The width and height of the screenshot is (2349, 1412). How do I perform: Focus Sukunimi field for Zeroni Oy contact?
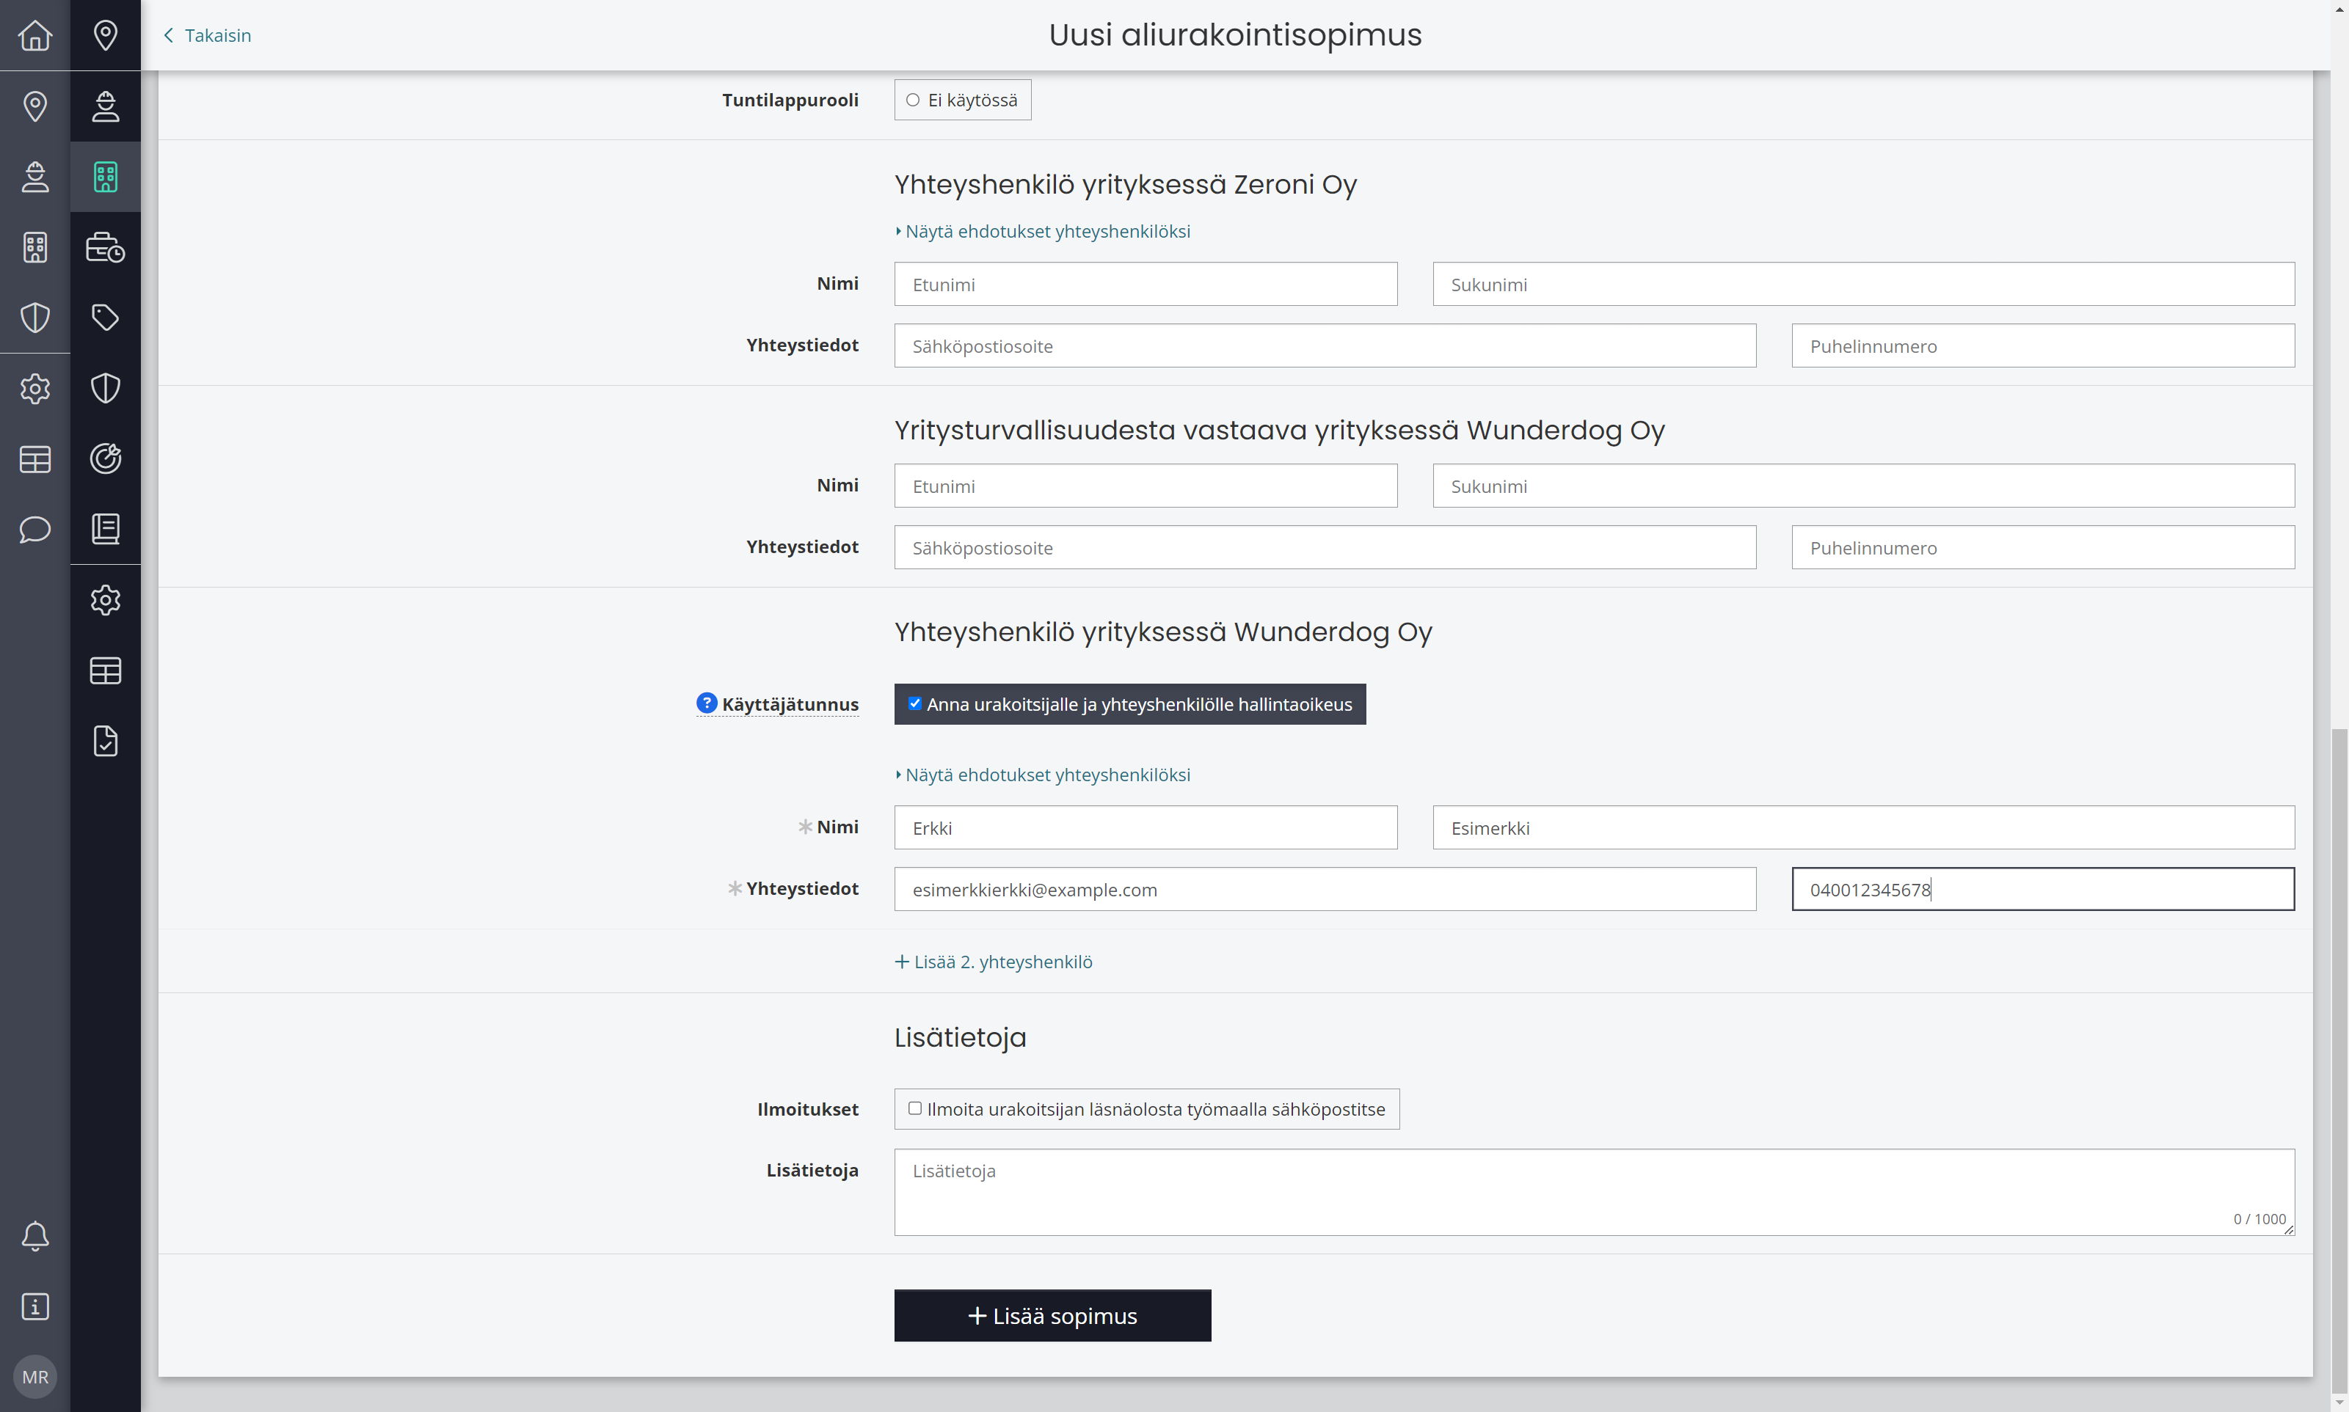click(1864, 285)
